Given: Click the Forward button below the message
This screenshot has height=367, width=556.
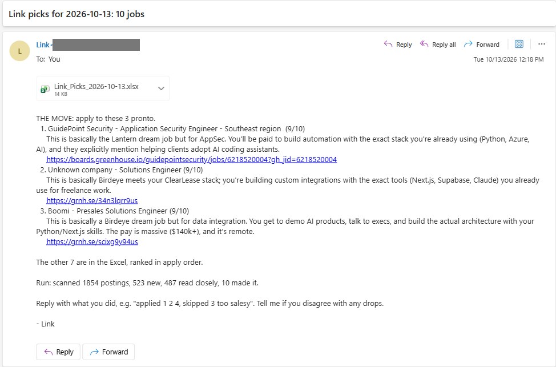Looking at the screenshot, I should (x=108, y=352).
